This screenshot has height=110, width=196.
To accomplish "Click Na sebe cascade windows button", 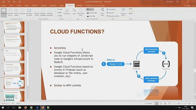I will click(110, 13).
